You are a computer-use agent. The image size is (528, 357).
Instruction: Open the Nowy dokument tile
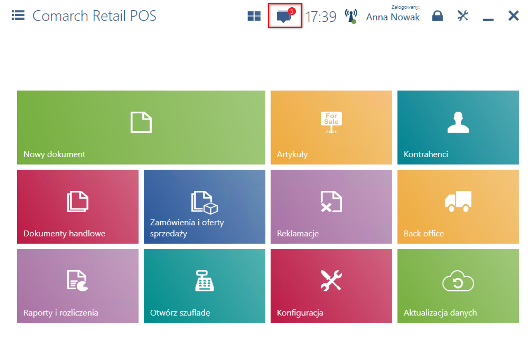[141, 127]
